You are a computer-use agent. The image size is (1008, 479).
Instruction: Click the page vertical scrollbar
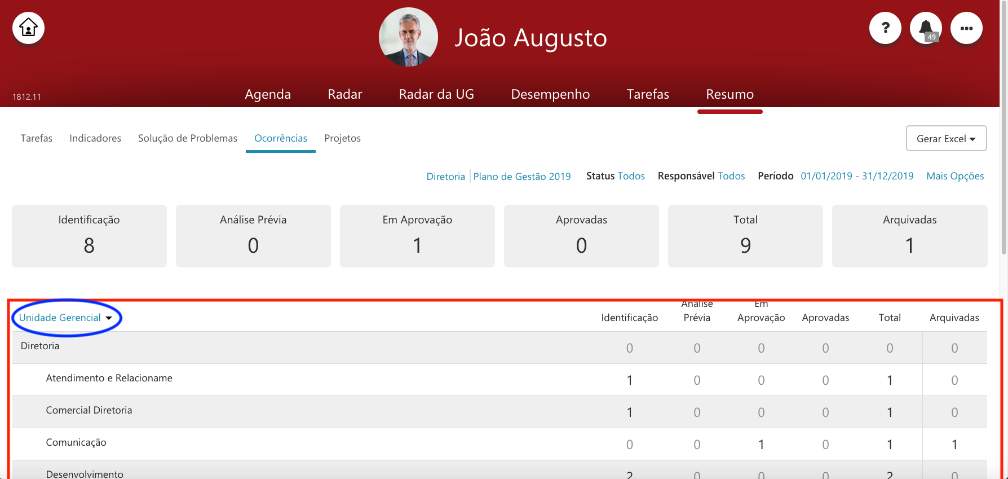1003,127
